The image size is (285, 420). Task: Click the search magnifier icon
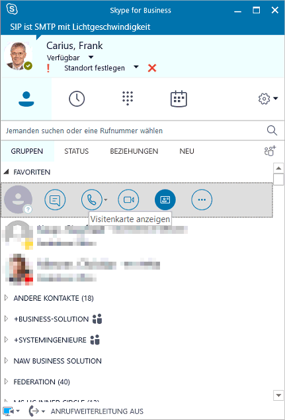pos(272,131)
